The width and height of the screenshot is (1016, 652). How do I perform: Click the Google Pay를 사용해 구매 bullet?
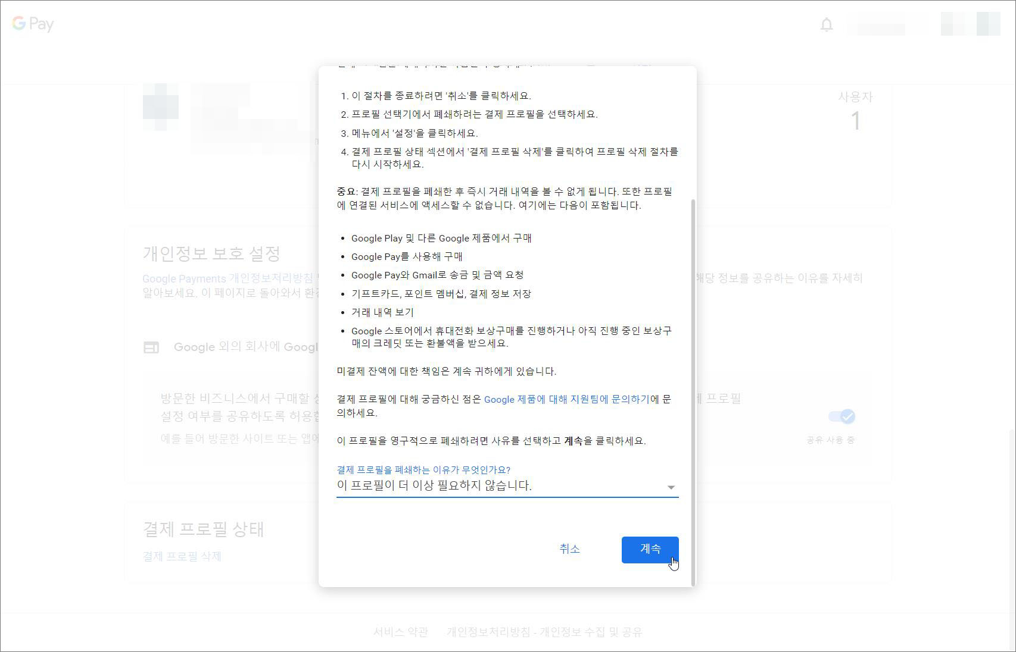pos(407,256)
